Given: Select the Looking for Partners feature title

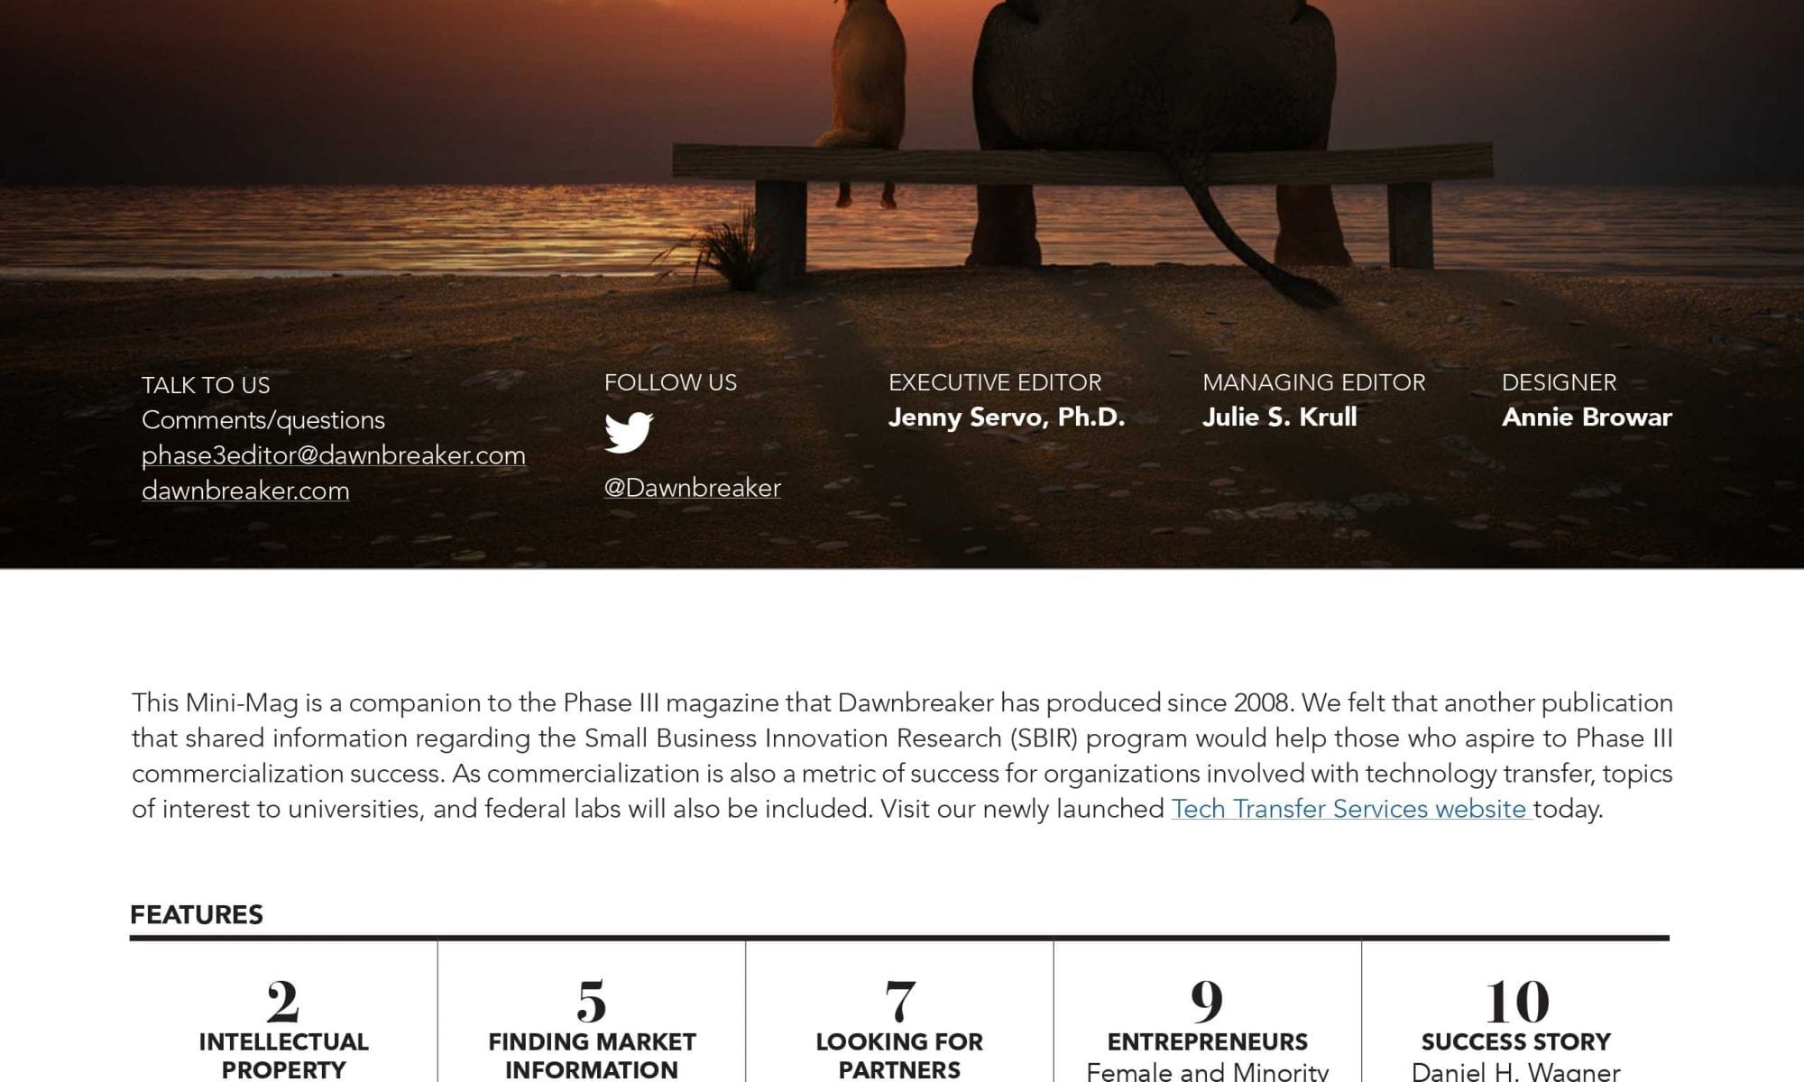Looking at the screenshot, I should point(899,1055).
